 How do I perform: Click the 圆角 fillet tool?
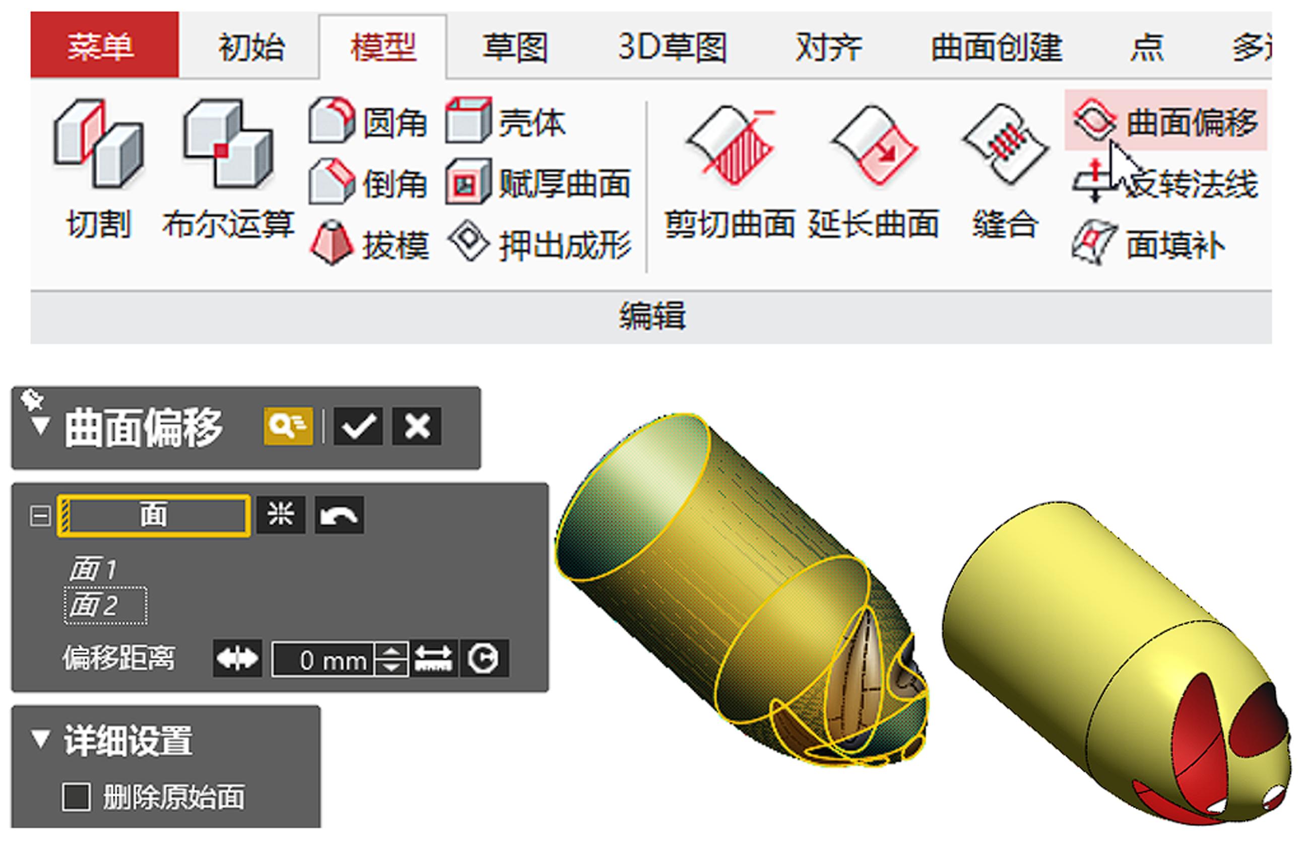368,121
